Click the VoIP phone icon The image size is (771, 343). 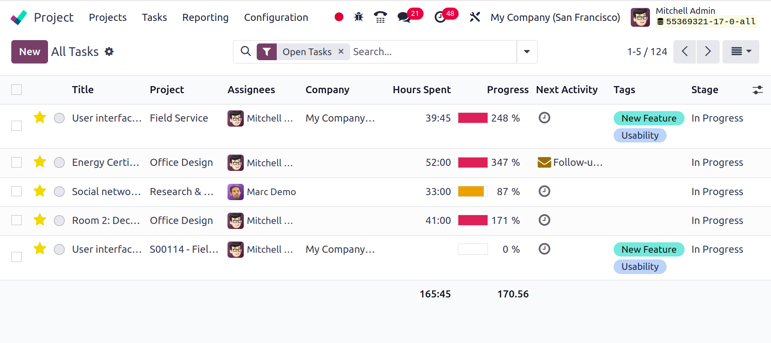[380, 17]
